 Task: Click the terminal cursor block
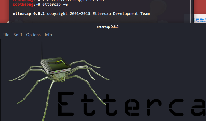pyautogui.click(x=14, y=22)
